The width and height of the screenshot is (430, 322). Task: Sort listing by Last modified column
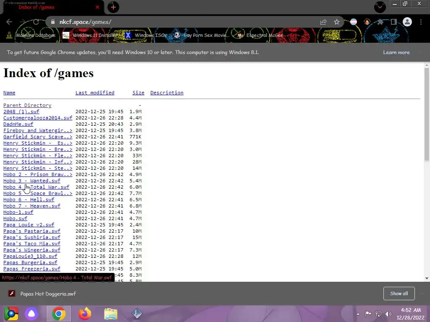pyautogui.click(x=95, y=93)
